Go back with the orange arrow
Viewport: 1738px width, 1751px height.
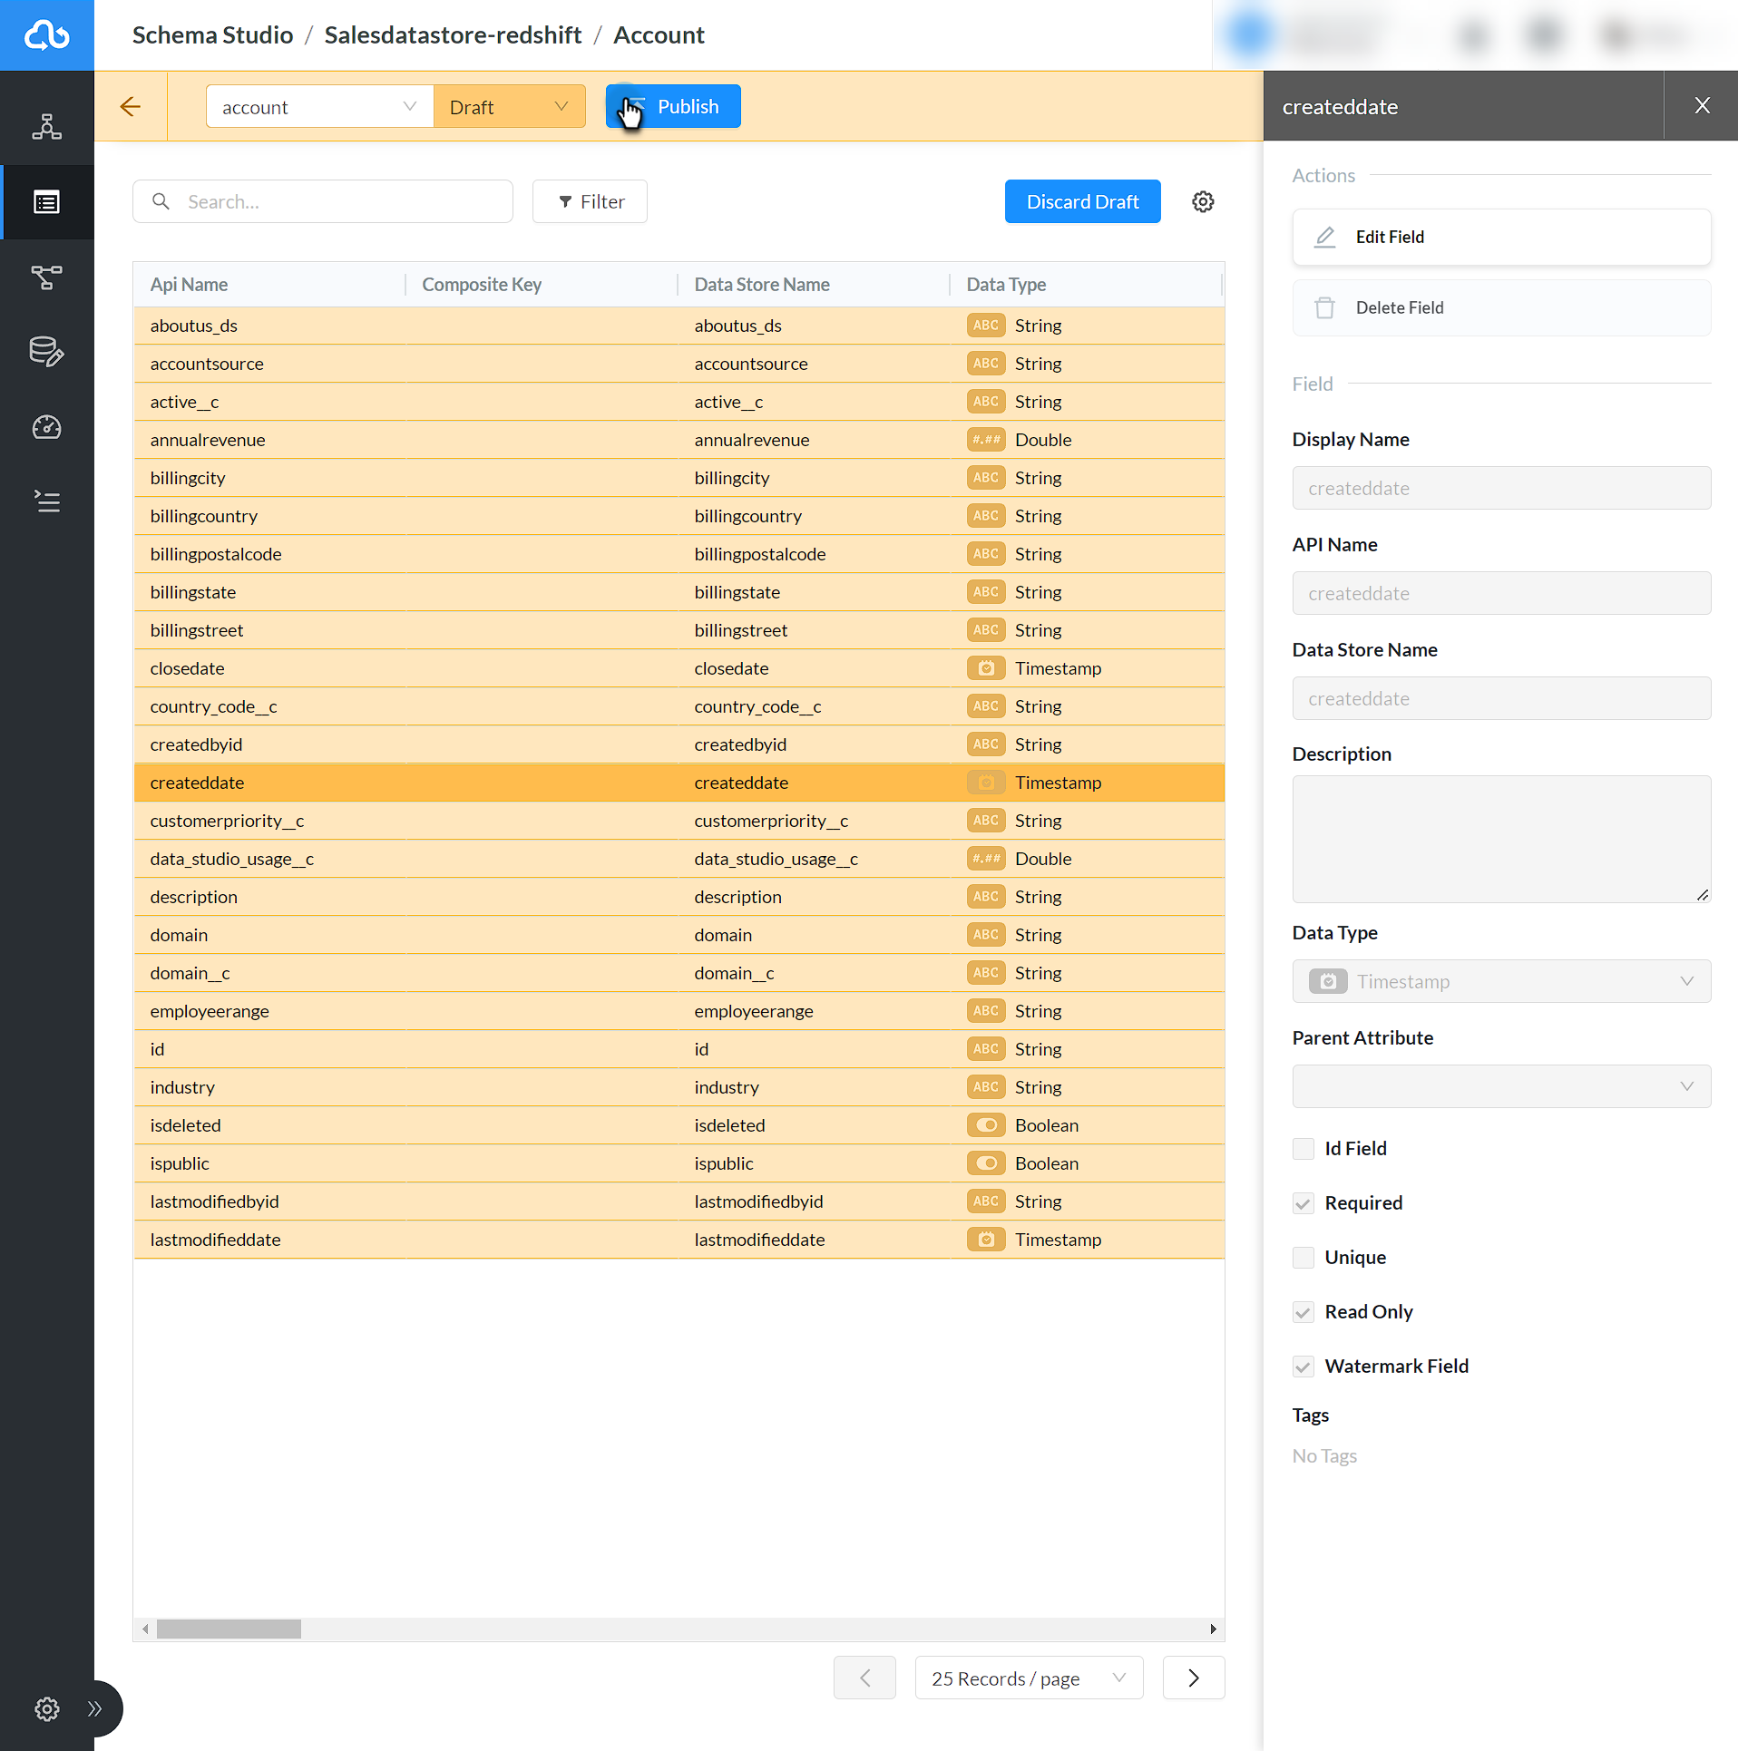coord(131,107)
